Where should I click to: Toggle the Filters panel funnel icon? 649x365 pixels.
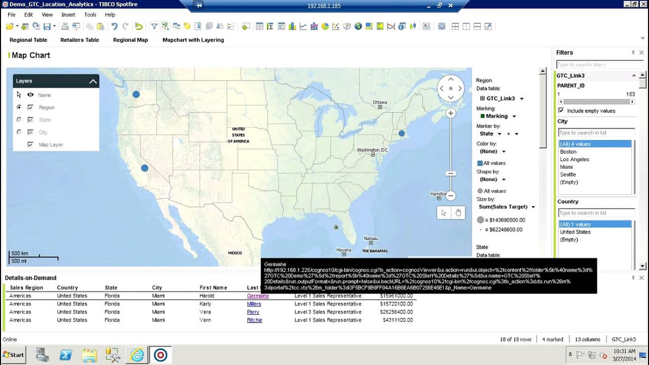click(154, 26)
